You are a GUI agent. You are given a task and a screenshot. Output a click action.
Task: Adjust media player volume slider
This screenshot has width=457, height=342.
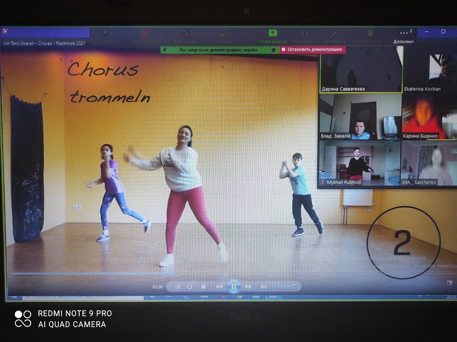tap(284, 286)
